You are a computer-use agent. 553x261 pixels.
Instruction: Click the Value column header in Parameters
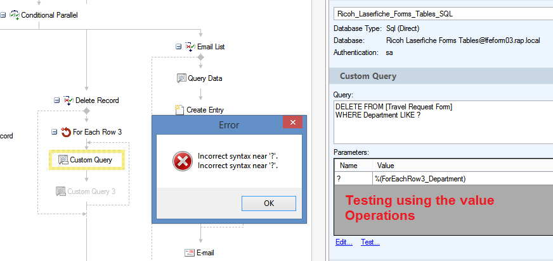(x=462, y=166)
